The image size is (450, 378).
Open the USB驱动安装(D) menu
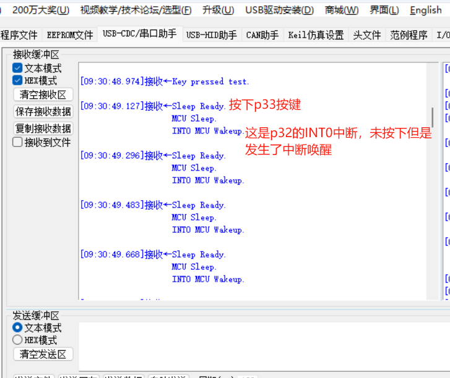(x=279, y=10)
